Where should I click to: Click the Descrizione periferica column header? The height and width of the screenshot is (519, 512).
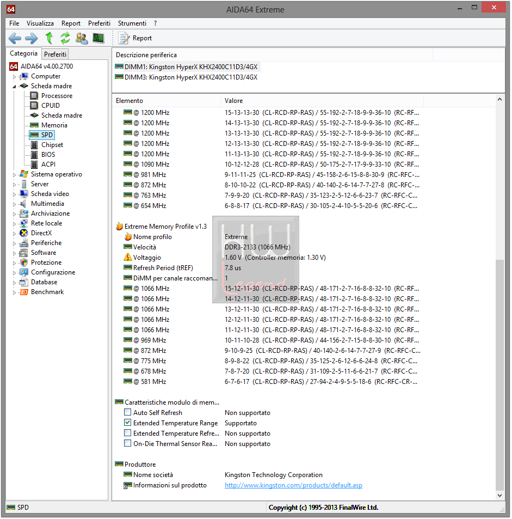point(272,55)
